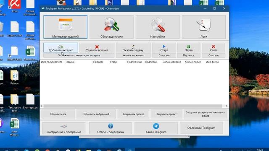The height and width of the screenshot is (151, 269).
Task: Click the Стоп все button
Action: tap(214, 55)
